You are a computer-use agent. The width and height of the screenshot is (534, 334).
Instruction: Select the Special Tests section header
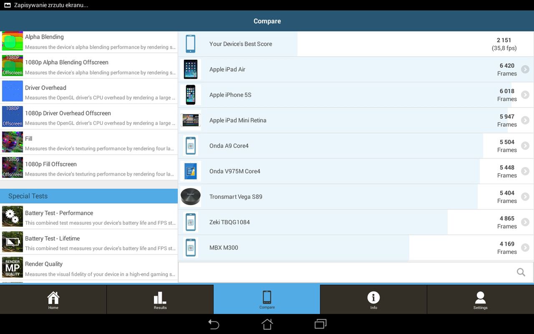click(x=89, y=196)
